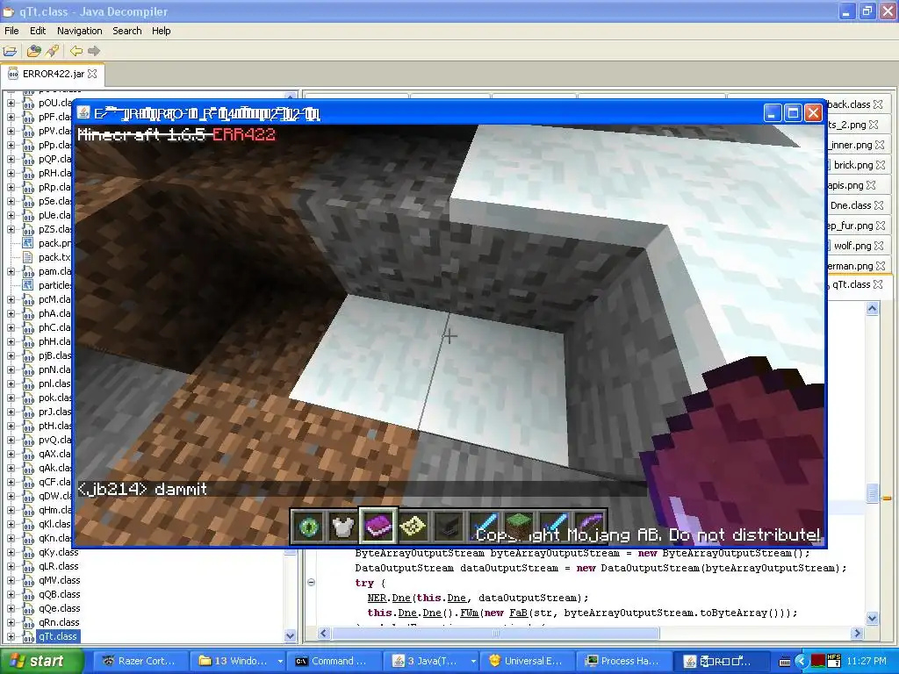This screenshot has width=899, height=674.
Task: Switch to the wolf.png editor tab
Action: point(852,246)
